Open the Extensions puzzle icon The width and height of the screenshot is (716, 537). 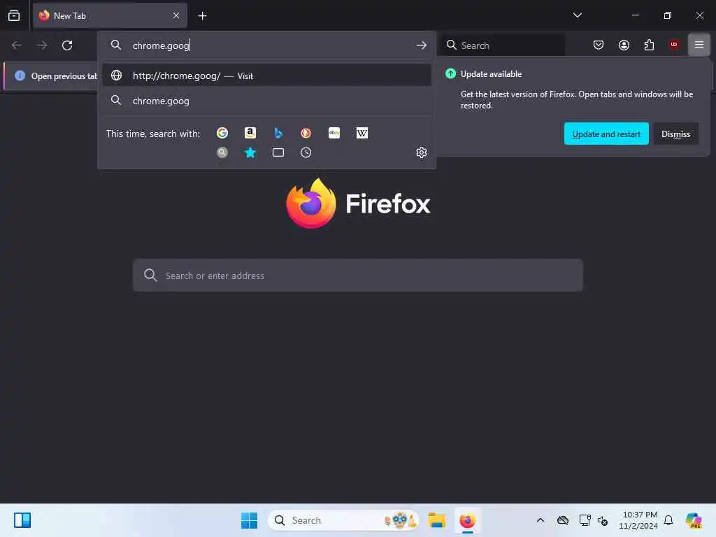tap(649, 45)
